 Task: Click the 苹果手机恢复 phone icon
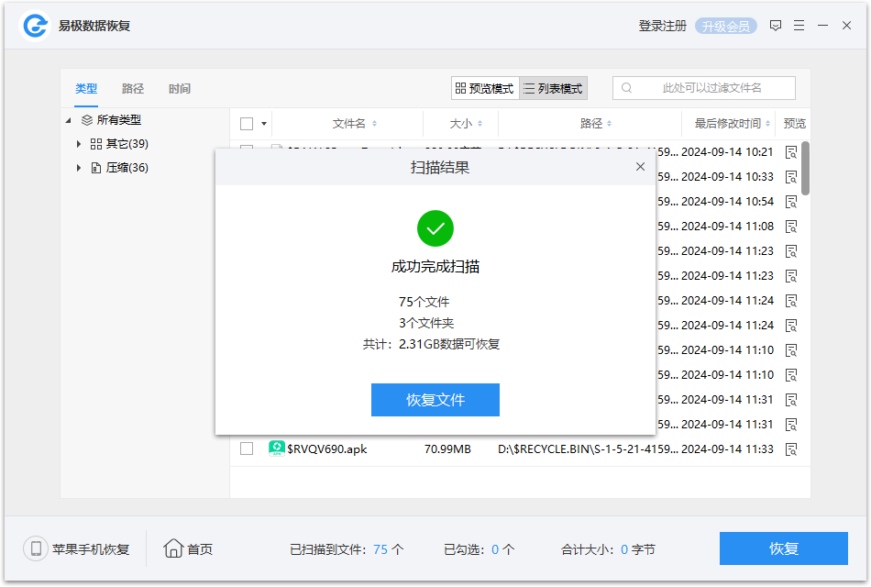(x=35, y=548)
